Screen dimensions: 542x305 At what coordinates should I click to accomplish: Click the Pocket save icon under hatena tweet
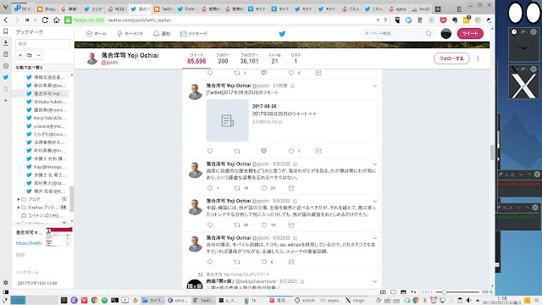pos(263,151)
